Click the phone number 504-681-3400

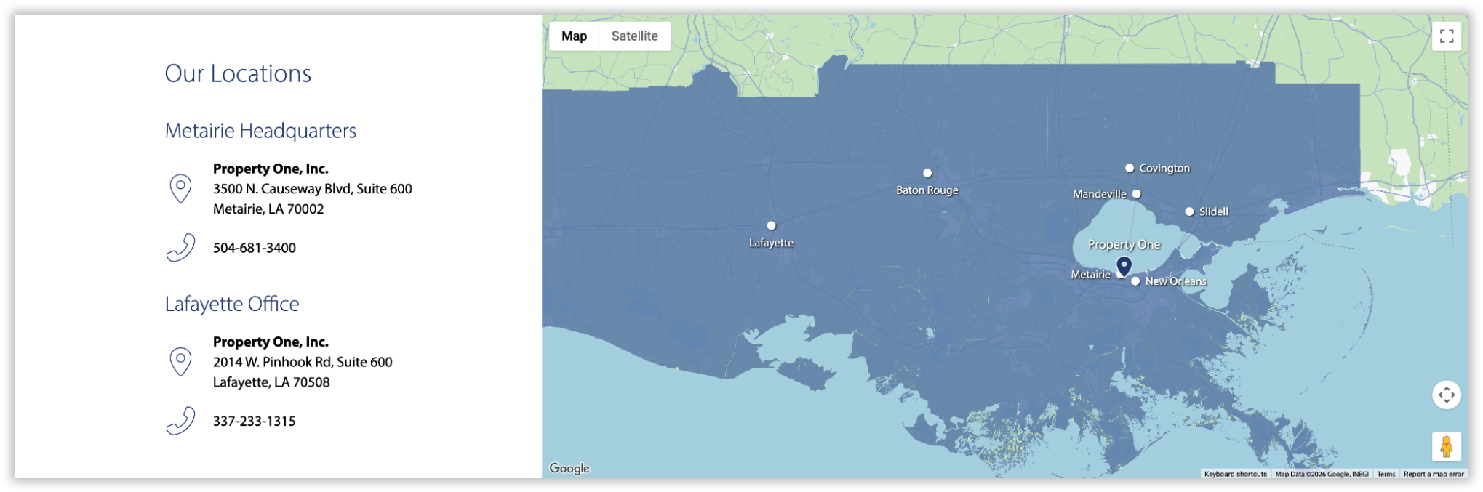(x=255, y=248)
